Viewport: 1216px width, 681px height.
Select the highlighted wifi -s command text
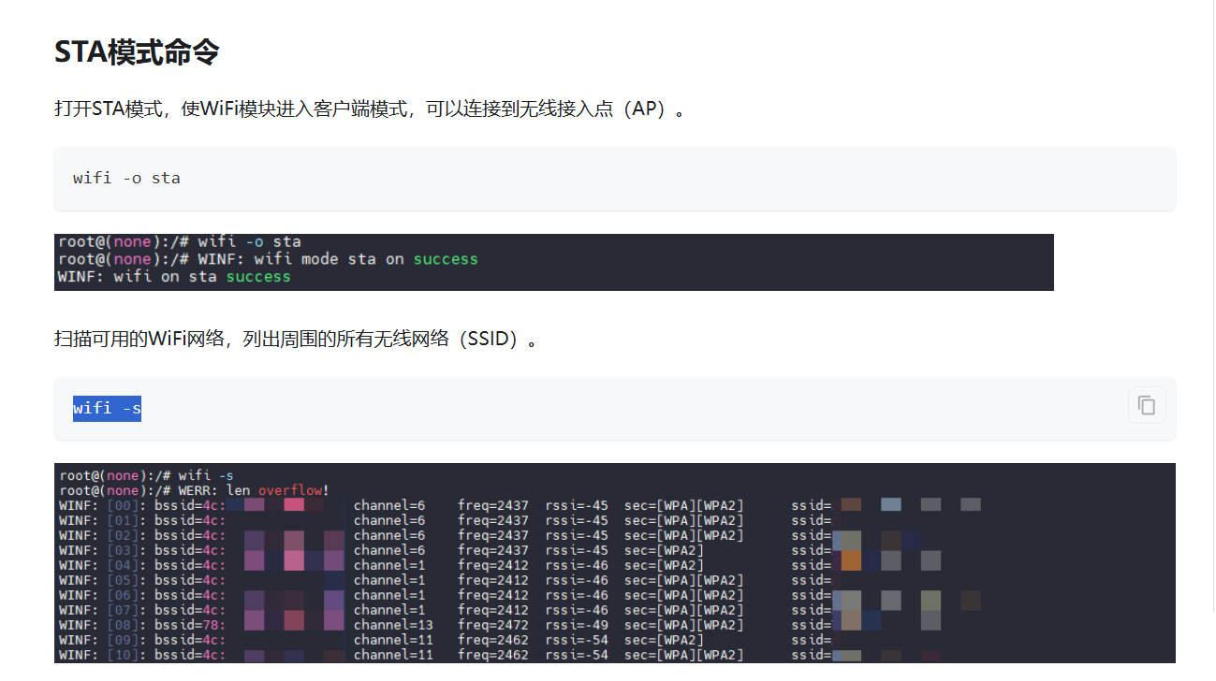tap(106, 408)
